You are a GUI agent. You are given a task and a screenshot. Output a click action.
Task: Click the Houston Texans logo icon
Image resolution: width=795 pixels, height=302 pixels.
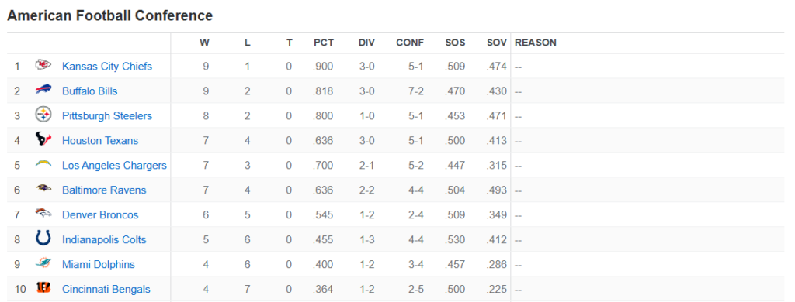[x=43, y=139]
